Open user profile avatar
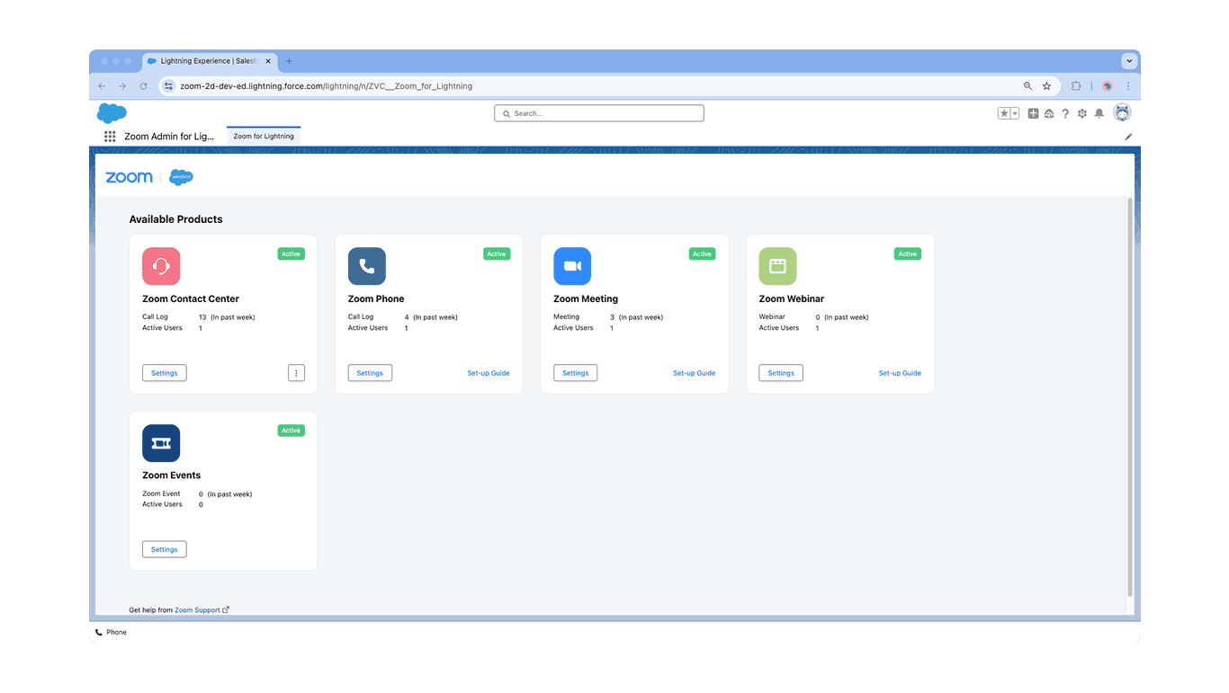 (1122, 112)
